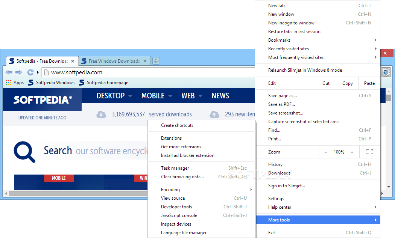Open the Apps grid icon in bookmarks bar
This screenshot has height=238, width=395.
9,83
